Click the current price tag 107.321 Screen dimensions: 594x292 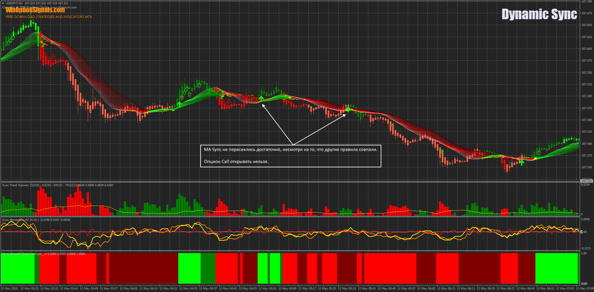click(586, 181)
